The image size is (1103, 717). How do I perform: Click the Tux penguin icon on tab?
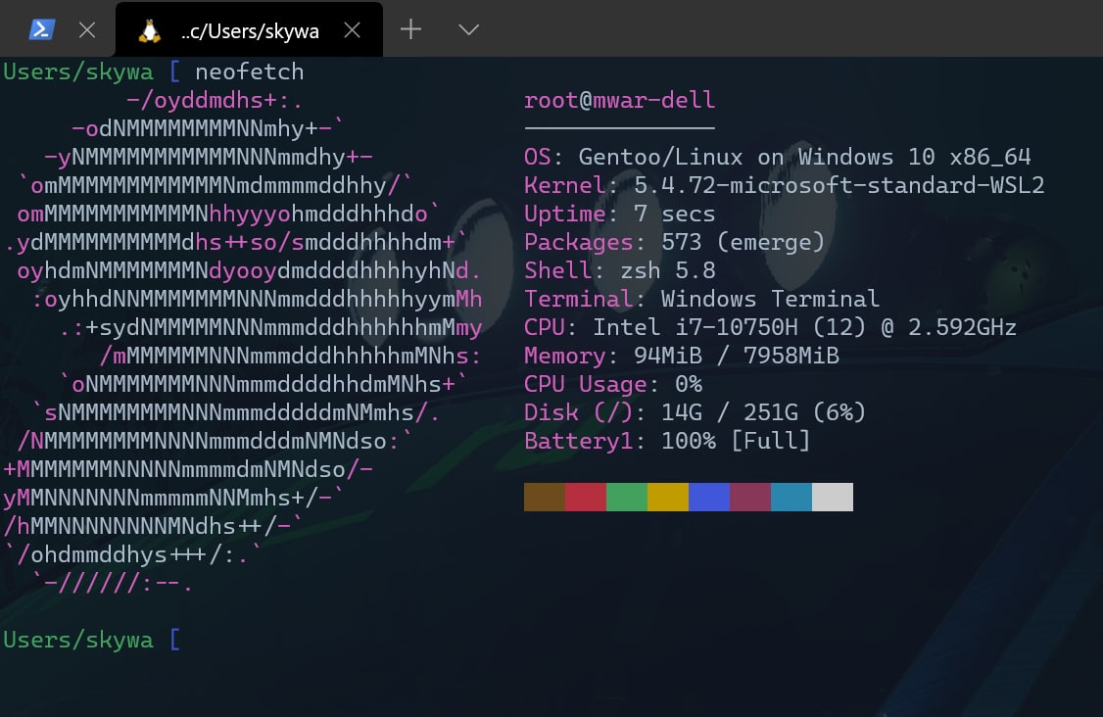149,30
